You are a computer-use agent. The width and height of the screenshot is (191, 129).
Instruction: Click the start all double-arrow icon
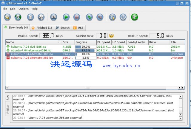[89, 17]
